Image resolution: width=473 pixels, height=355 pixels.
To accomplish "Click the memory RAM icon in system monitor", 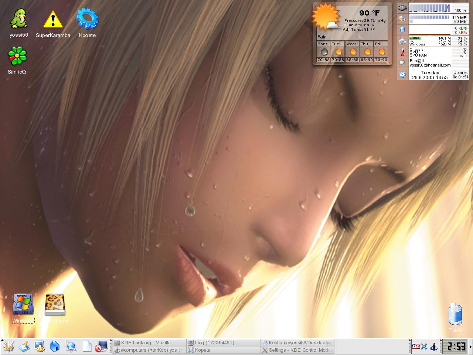I will tap(402, 19).
